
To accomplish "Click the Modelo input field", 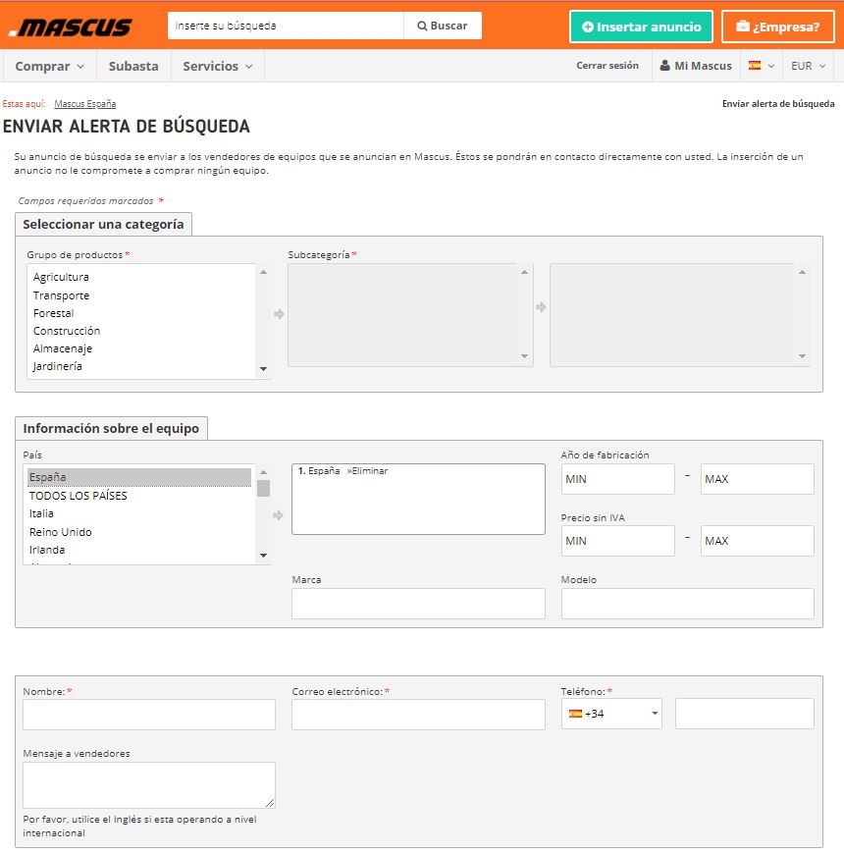I will 688,604.
